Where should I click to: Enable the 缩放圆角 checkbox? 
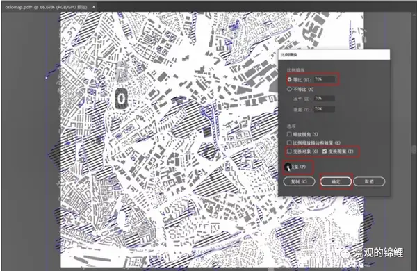pos(289,134)
